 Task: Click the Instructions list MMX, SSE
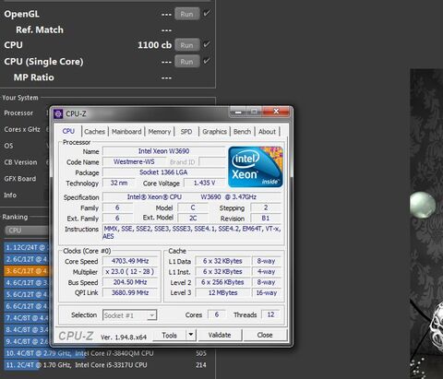[x=192, y=232]
